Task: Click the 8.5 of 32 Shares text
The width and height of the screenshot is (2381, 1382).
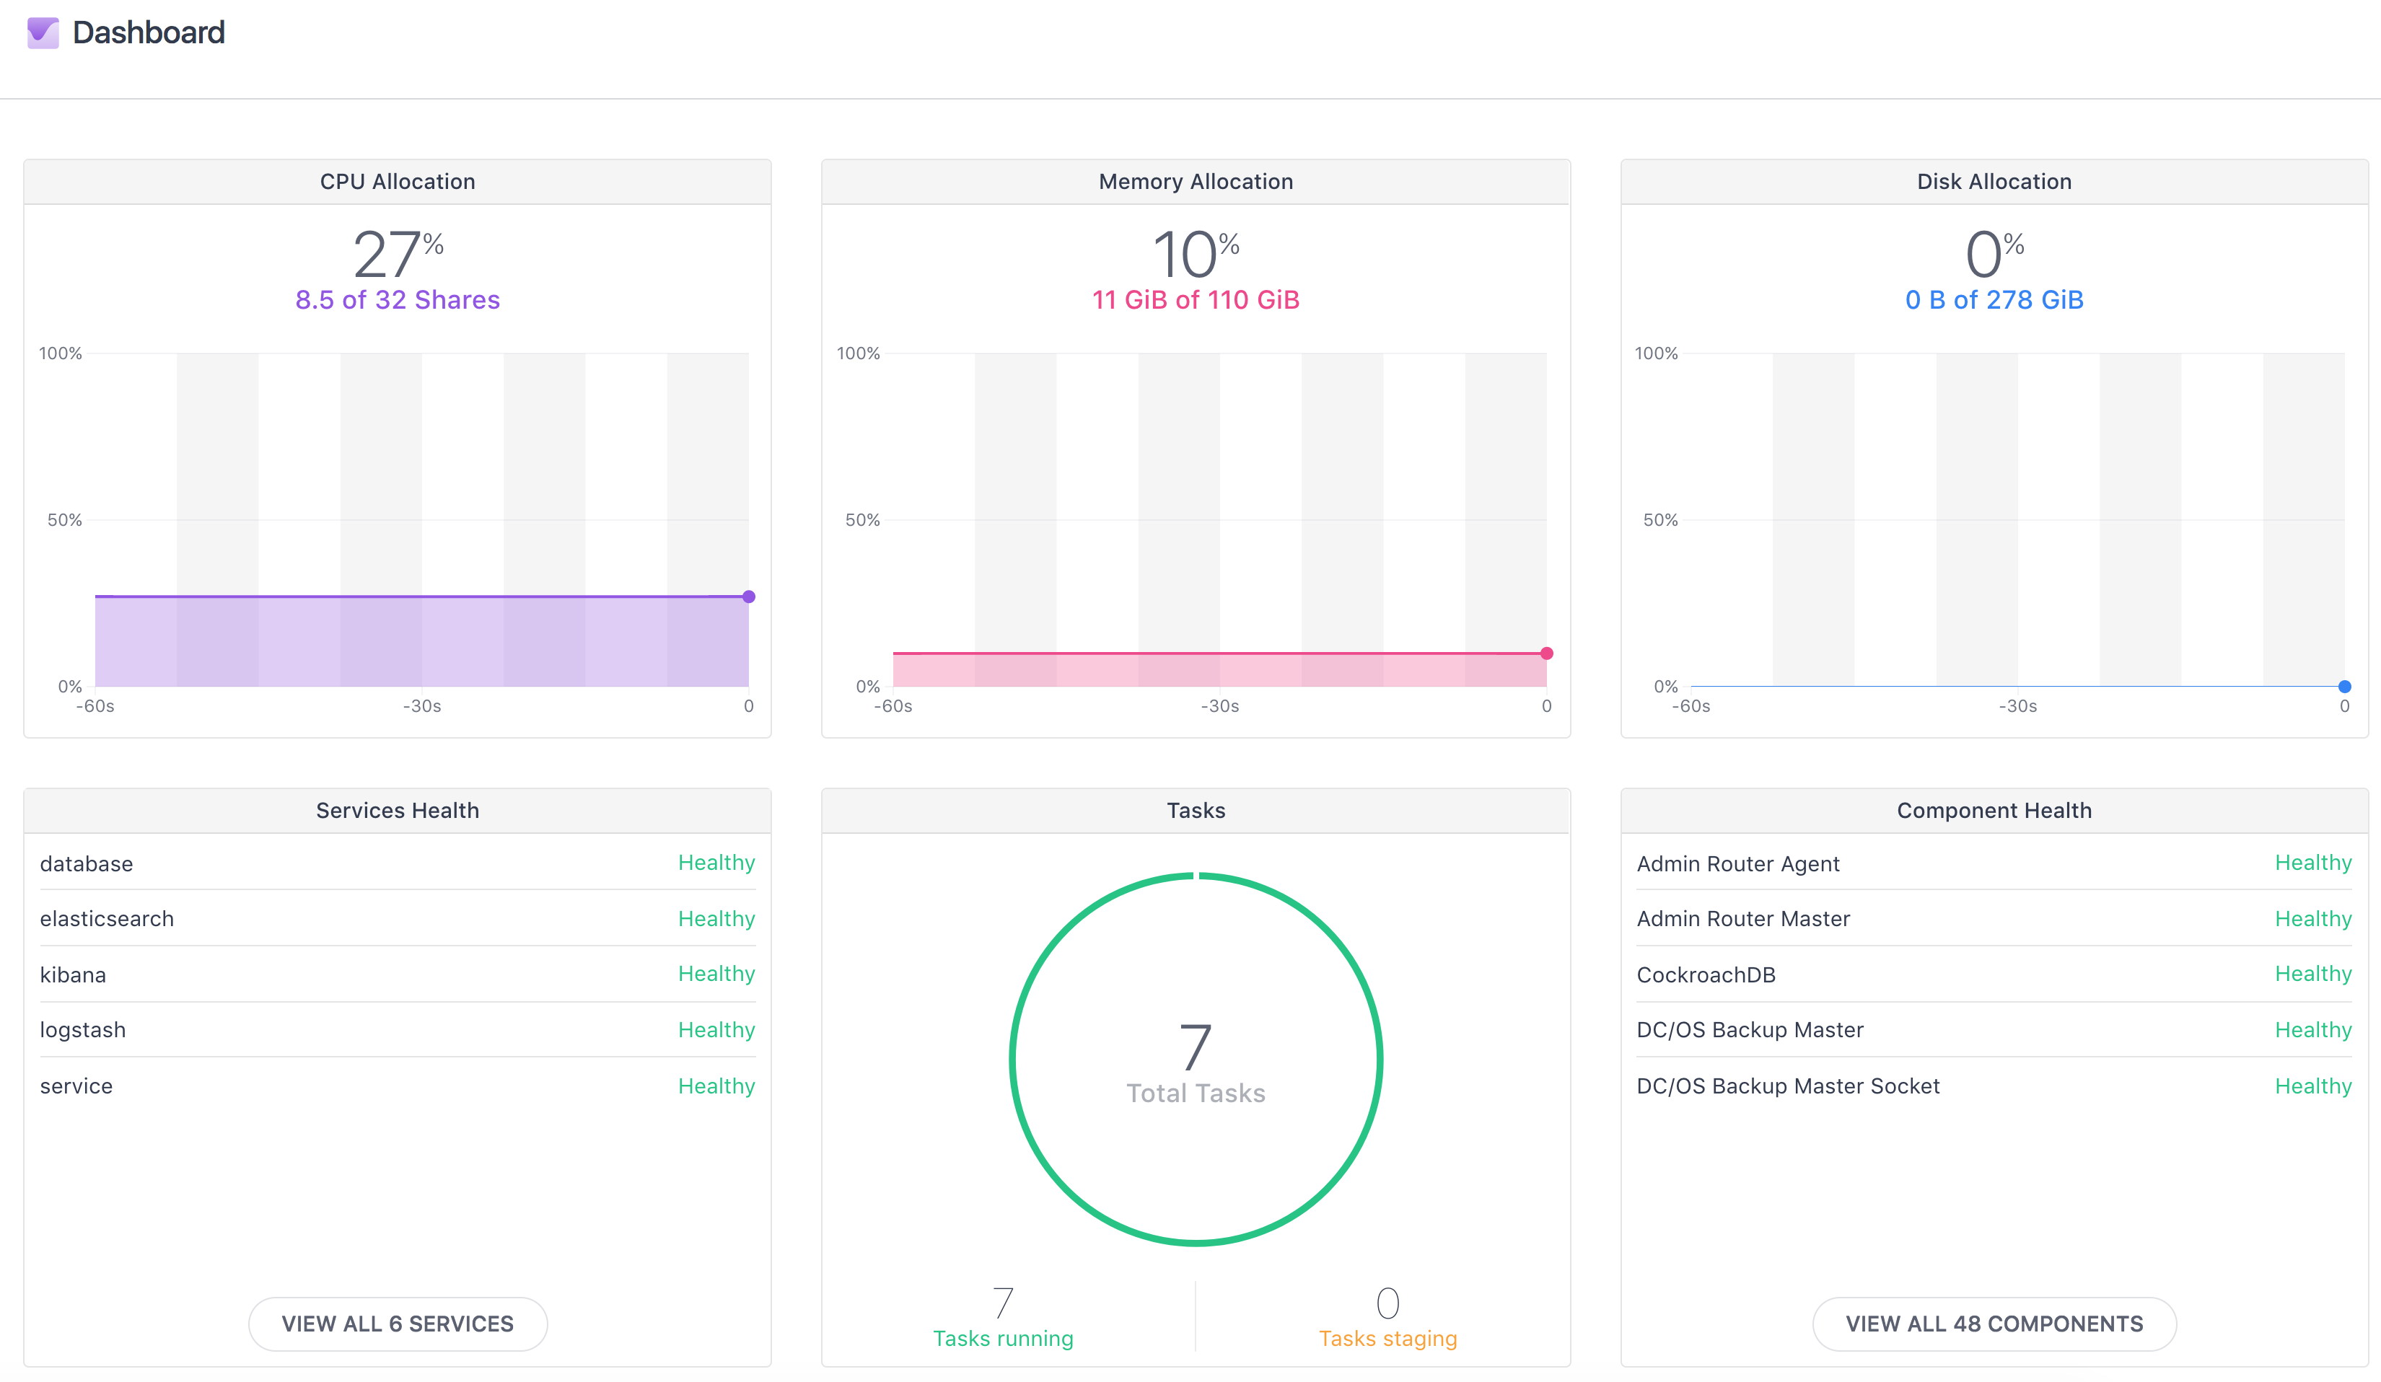Action: [397, 299]
